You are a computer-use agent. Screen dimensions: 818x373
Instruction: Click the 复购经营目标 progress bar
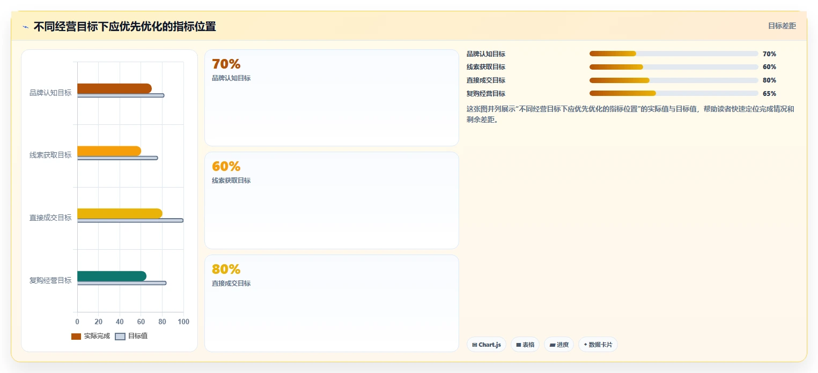click(674, 93)
